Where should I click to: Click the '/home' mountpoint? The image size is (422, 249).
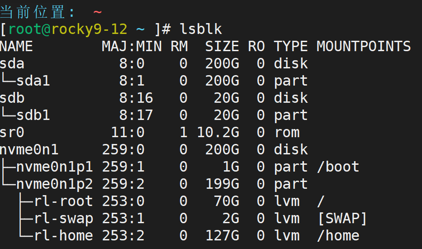[338, 236]
